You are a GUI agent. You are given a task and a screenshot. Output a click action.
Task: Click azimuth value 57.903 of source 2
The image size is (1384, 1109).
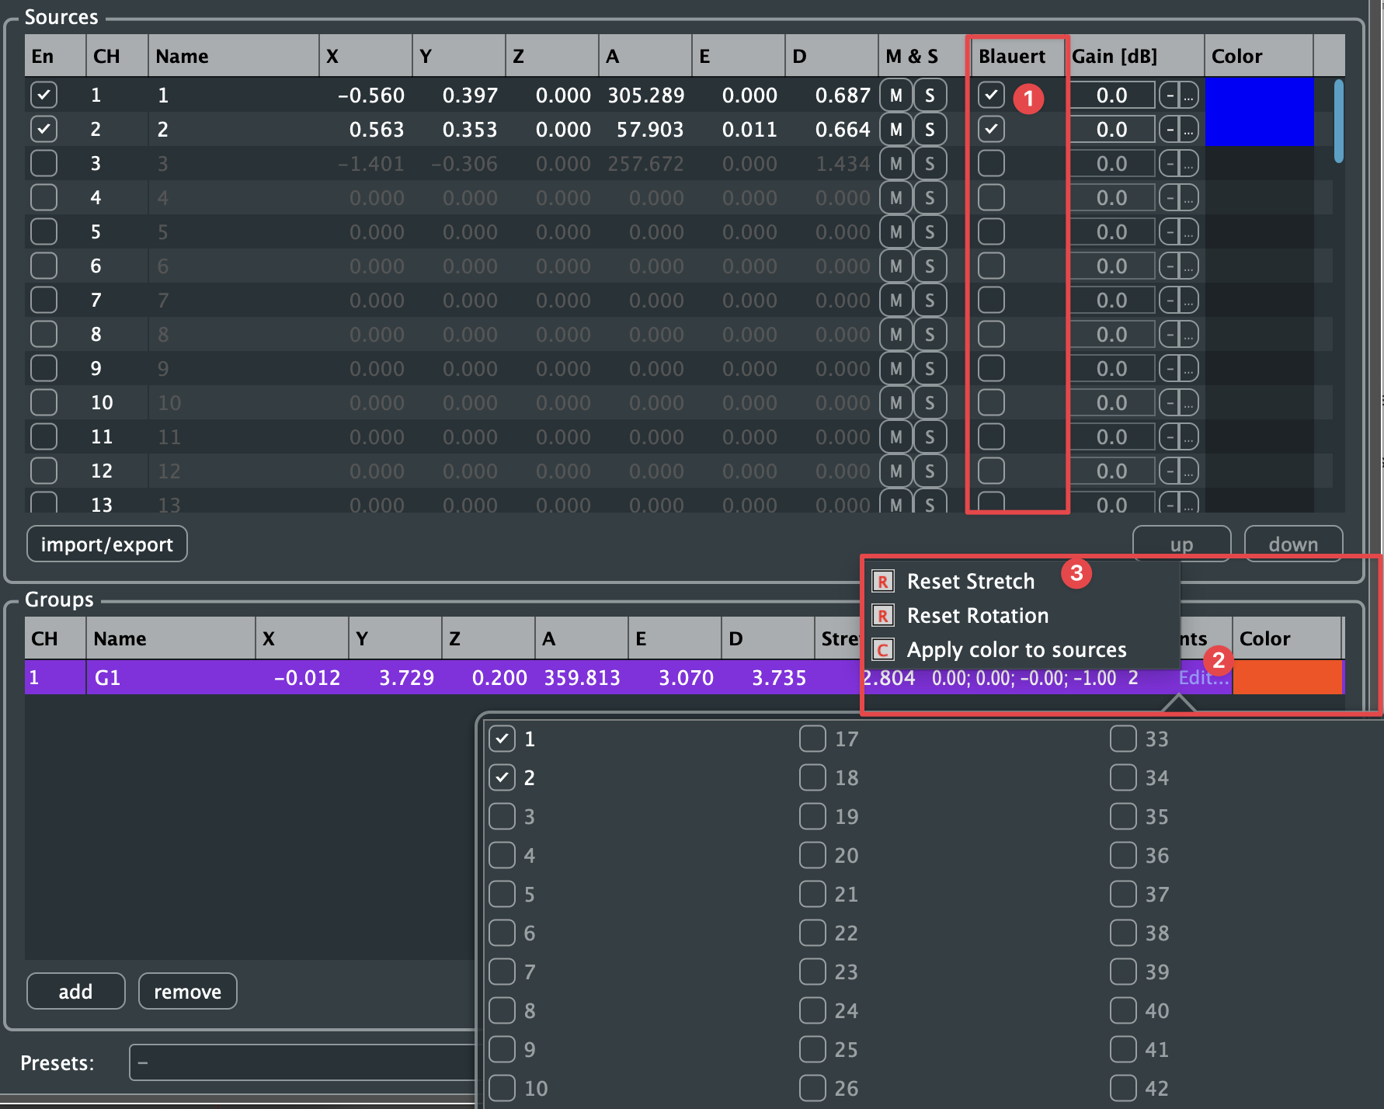click(650, 130)
